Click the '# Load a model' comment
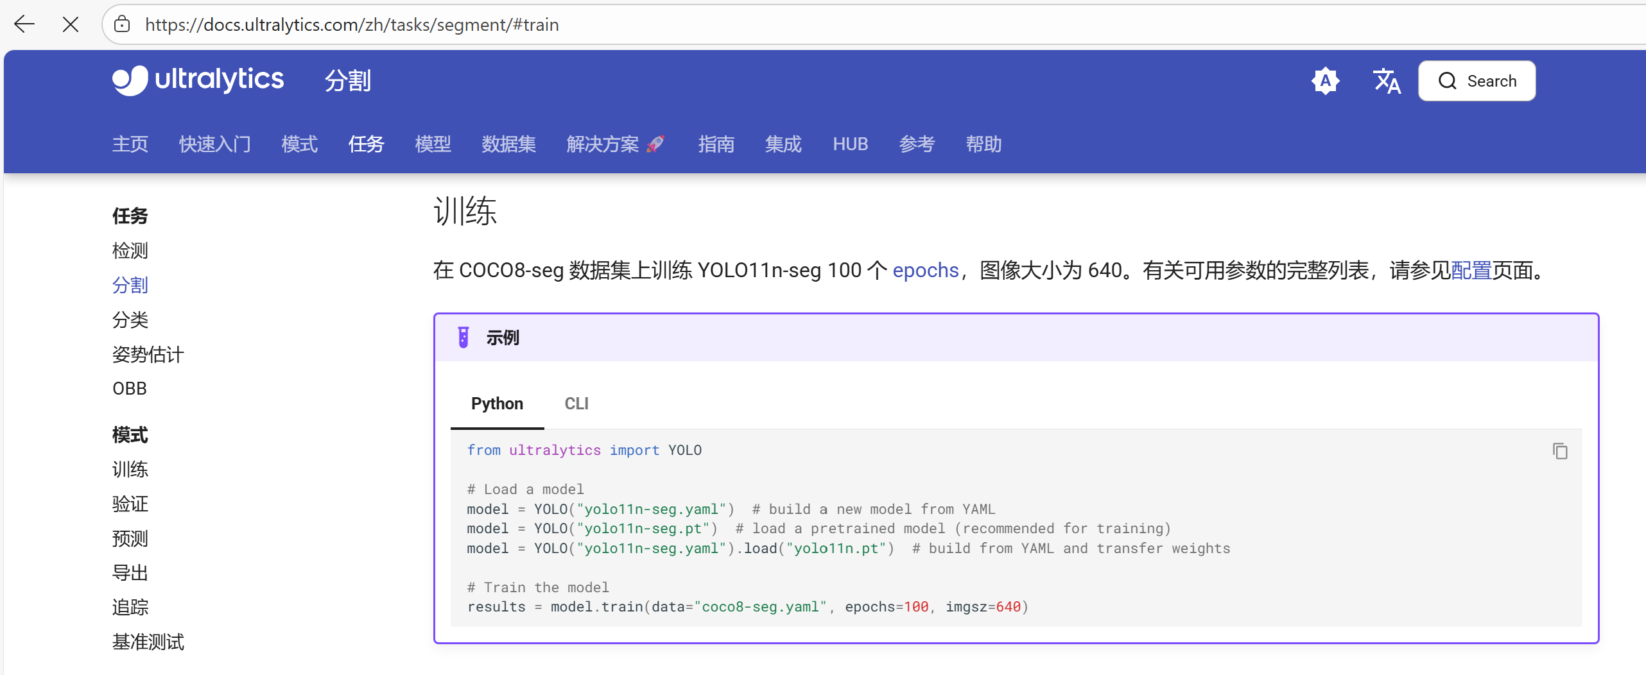 [x=525, y=490]
